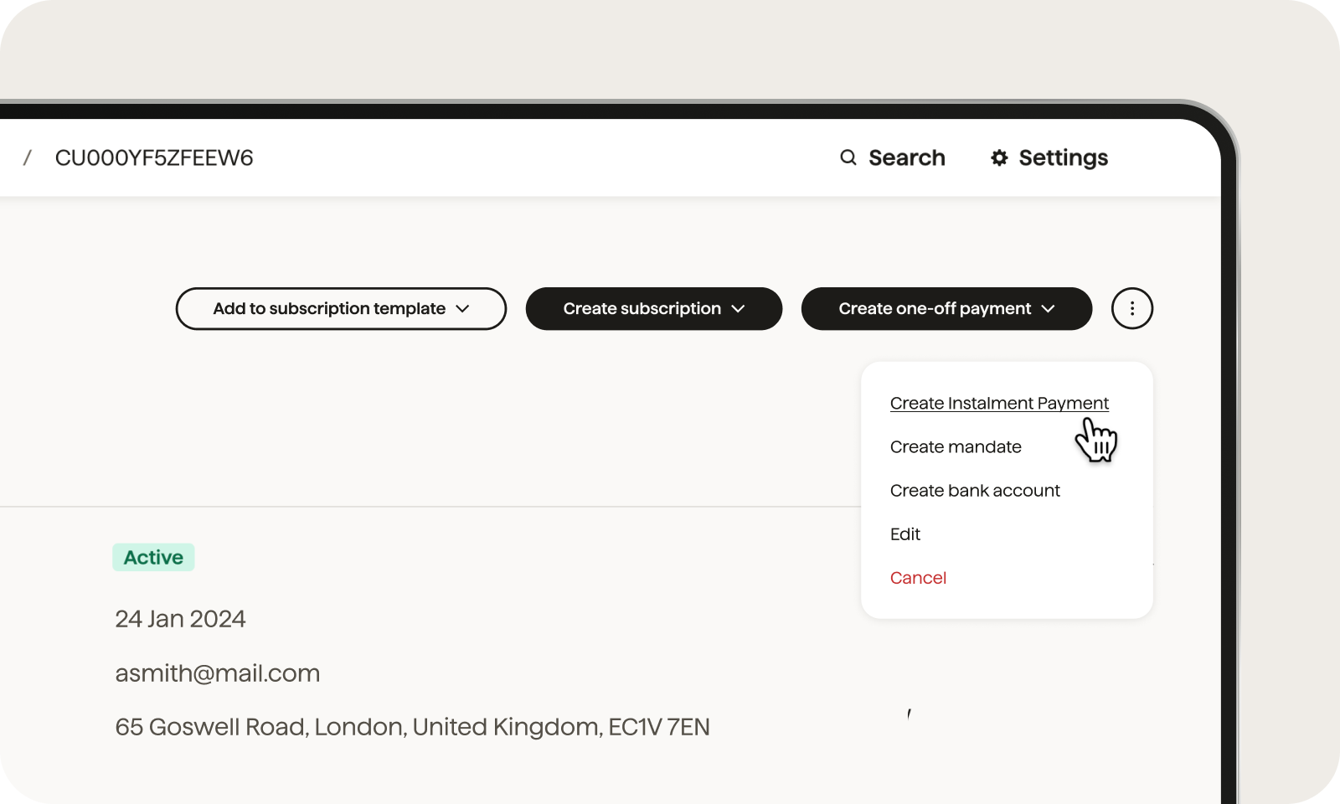Expand the Create one-off payment chevron
1340x804 pixels.
1048,309
